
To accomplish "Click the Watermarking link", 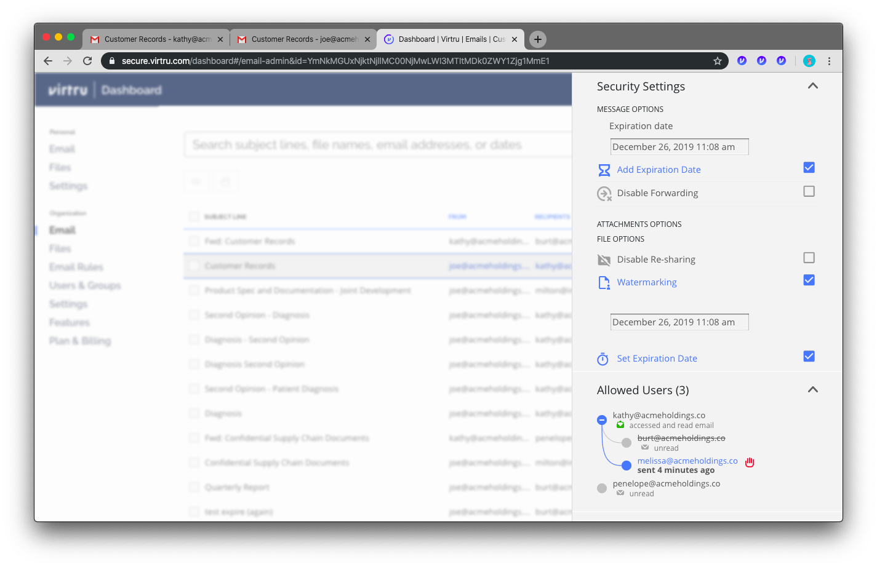I will pyautogui.click(x=647, y=282).
